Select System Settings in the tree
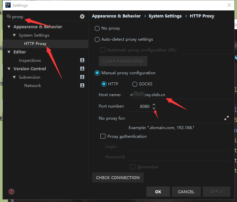The image size is (237, 202). coord(34,35)
